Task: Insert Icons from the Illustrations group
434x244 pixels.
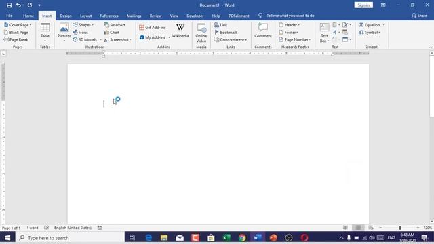Action: (x=81, y=33)
